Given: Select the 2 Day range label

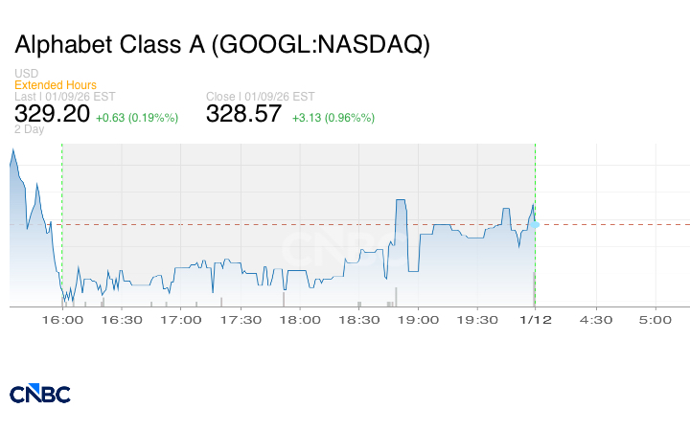Looking at the screenshot, I should 30,129.
